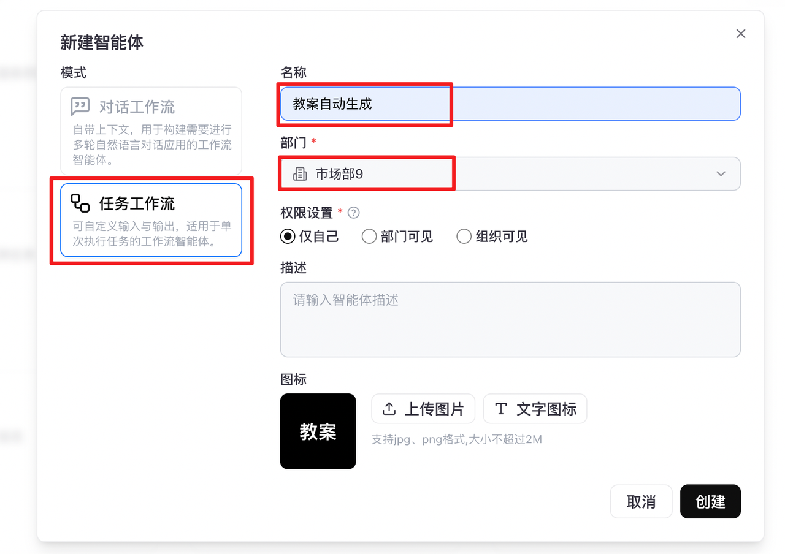Choose the 任务工作流 mode card
Image resolution: width=785 pixels, height=554 pixels.
[x=151, y=220]
